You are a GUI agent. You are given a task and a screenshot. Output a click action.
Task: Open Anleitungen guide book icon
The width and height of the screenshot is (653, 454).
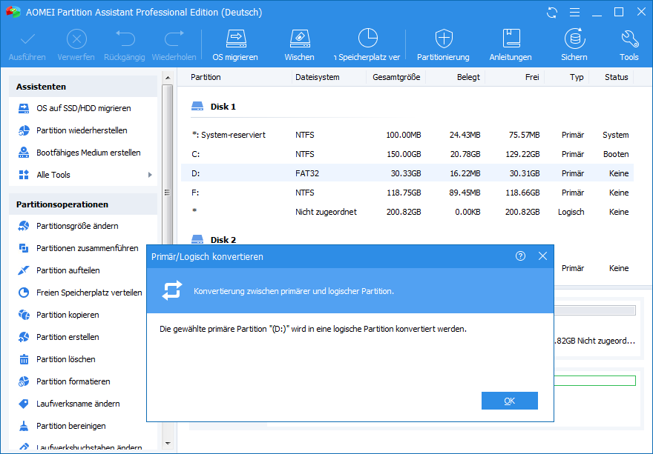[511, 39]
